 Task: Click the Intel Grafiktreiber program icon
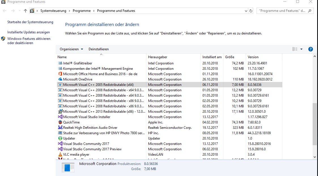point(60,63)
